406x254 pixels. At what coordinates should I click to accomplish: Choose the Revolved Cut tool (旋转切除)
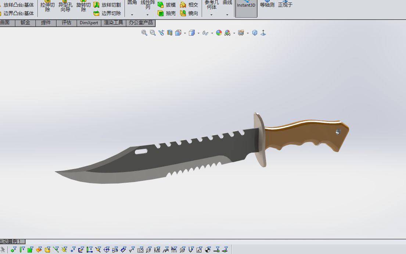(x=83, y=7)
